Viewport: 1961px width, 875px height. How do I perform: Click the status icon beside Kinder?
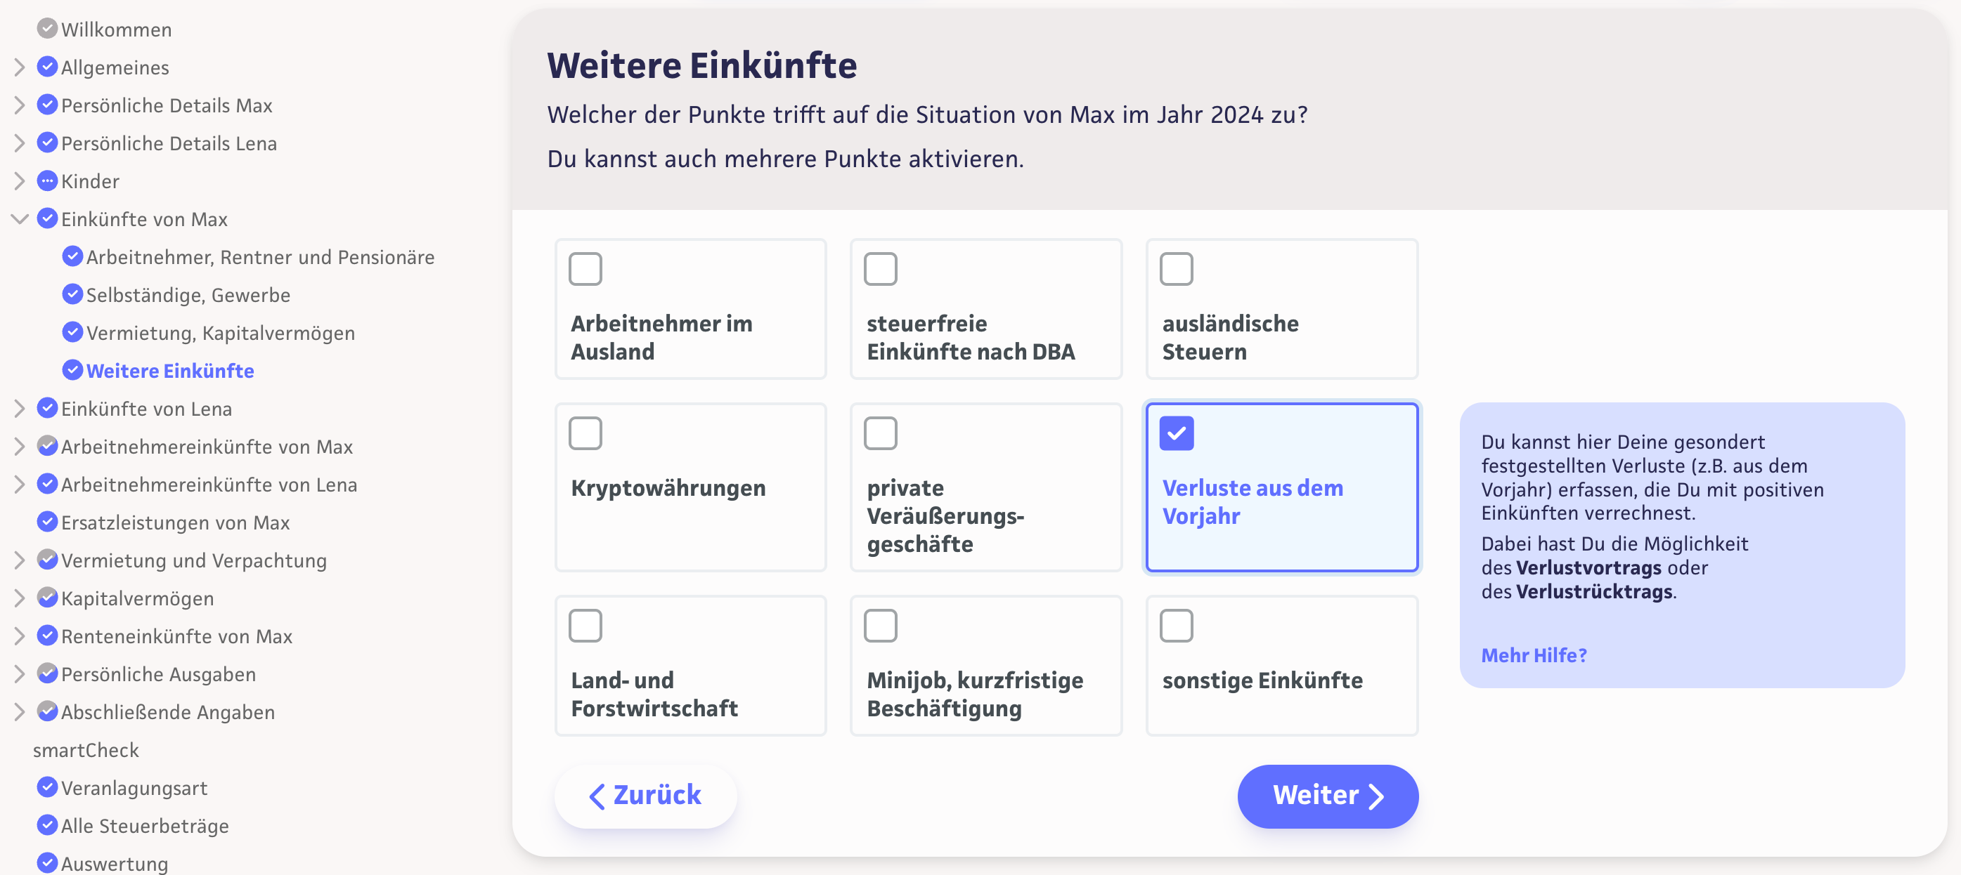(47, 181)
